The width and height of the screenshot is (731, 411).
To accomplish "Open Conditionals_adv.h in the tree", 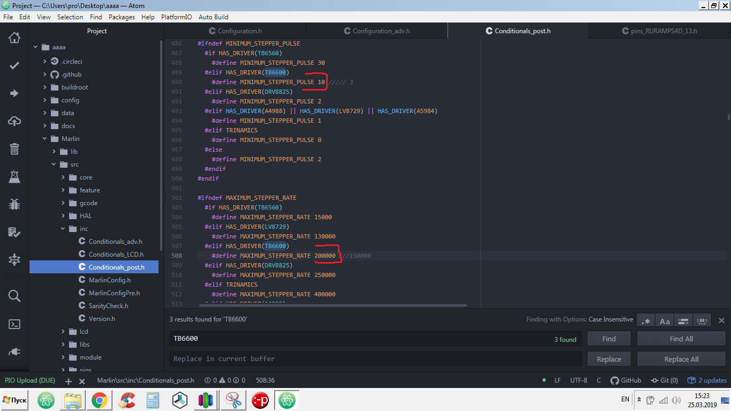I will pyautogui.click(x=115, y=242).
